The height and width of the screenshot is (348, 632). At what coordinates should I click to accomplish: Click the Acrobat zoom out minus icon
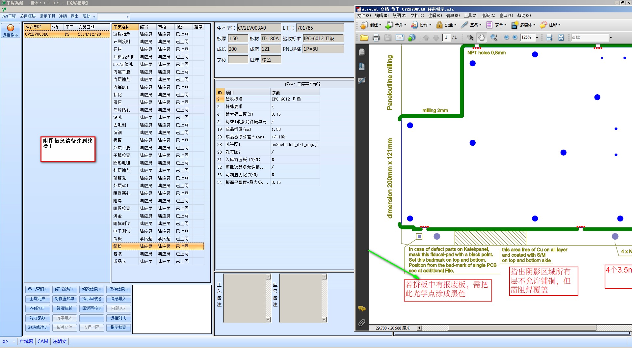tap(507, 38)
